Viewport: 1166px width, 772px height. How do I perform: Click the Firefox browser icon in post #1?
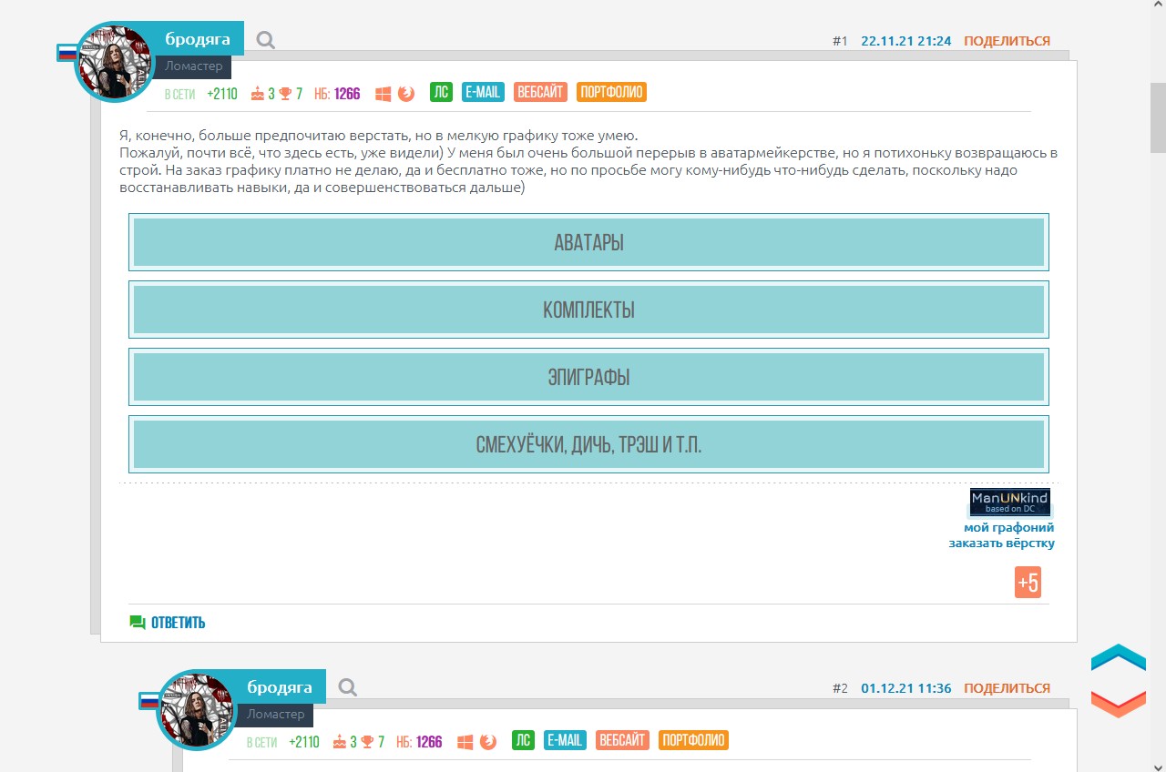(406, 93)
